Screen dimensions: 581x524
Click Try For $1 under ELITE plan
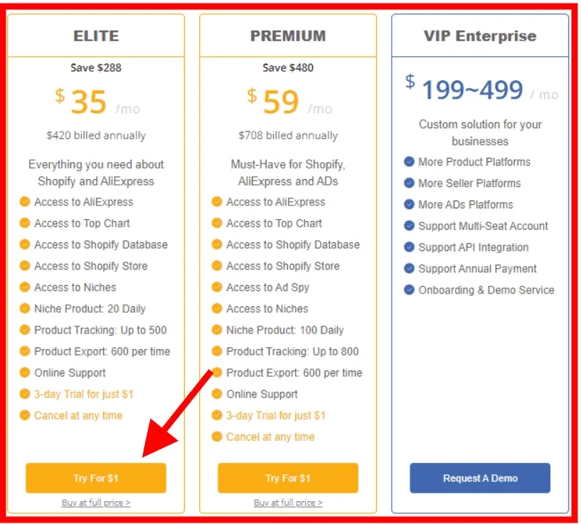click(x=96, y=478)
